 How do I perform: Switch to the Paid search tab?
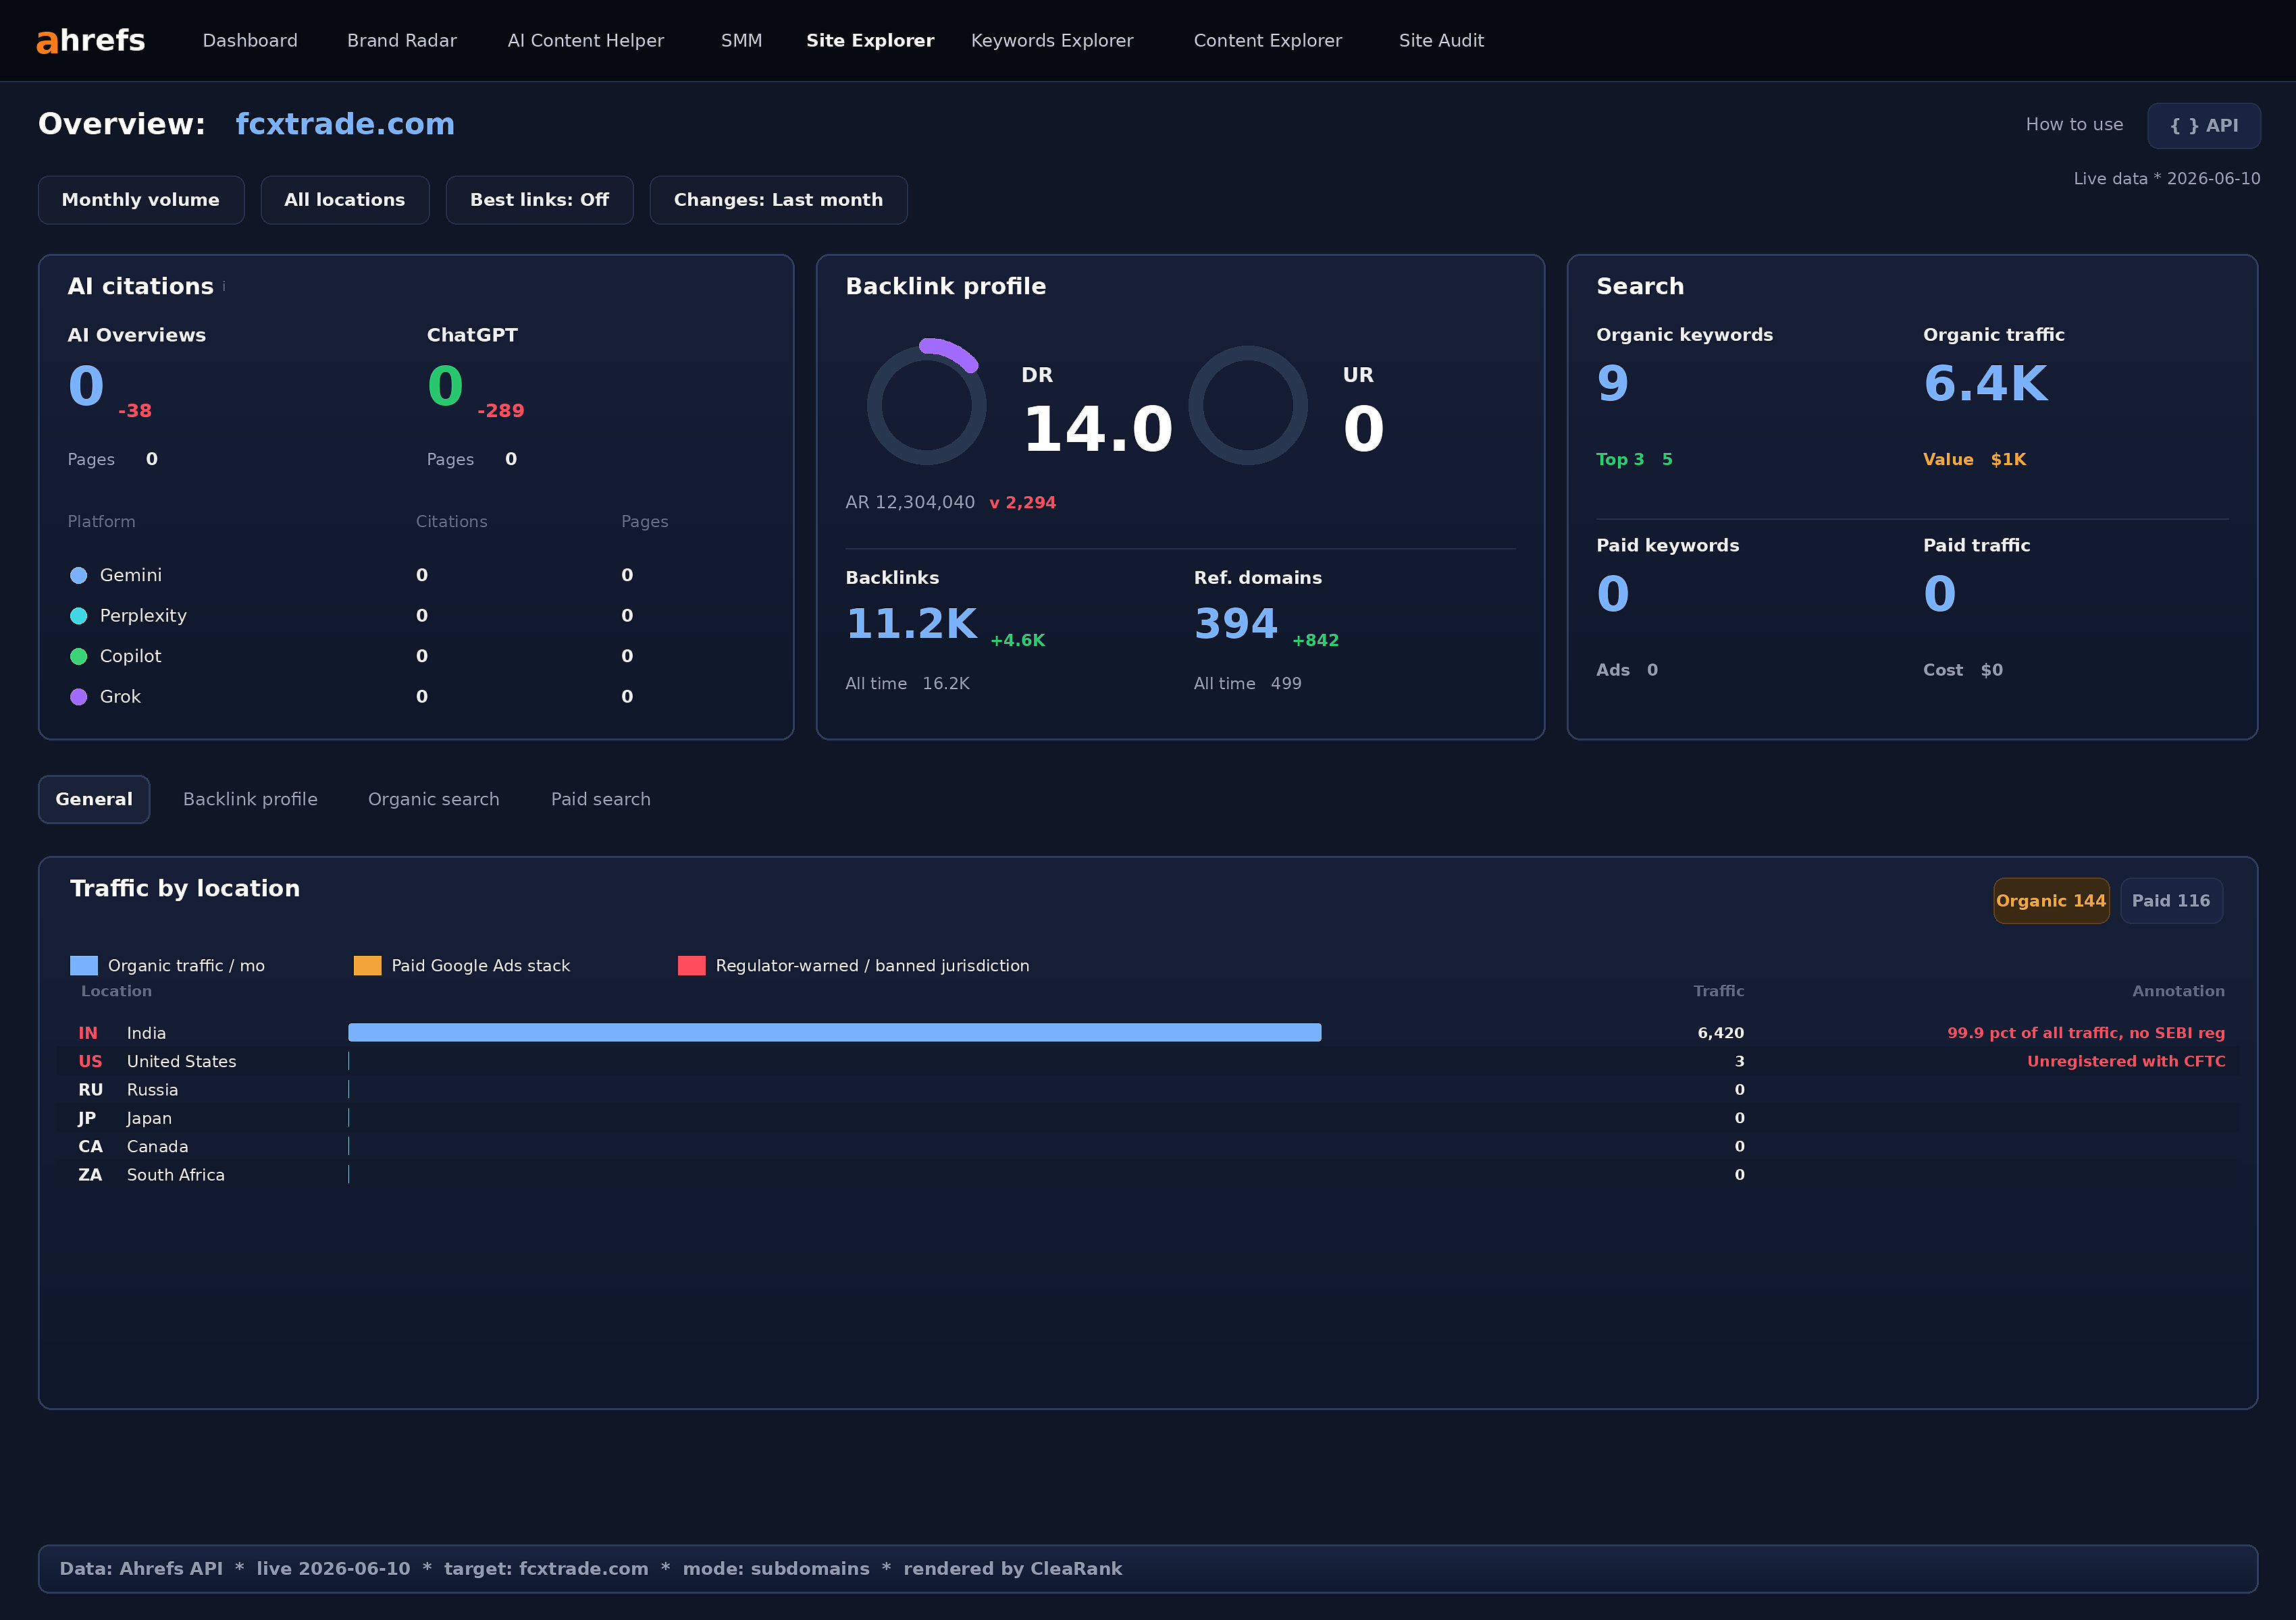601,799
